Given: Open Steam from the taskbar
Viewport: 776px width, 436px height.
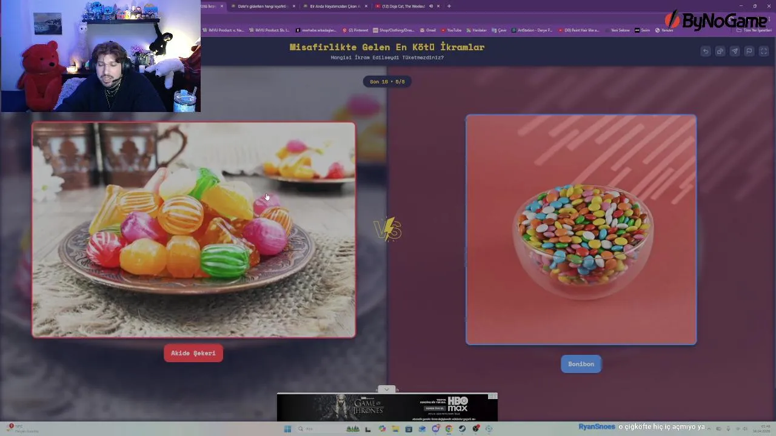Looking at the screenshot, I should [x=462, y=429].
